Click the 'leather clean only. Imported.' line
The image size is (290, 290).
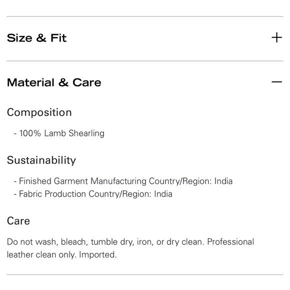pos(62,254)
